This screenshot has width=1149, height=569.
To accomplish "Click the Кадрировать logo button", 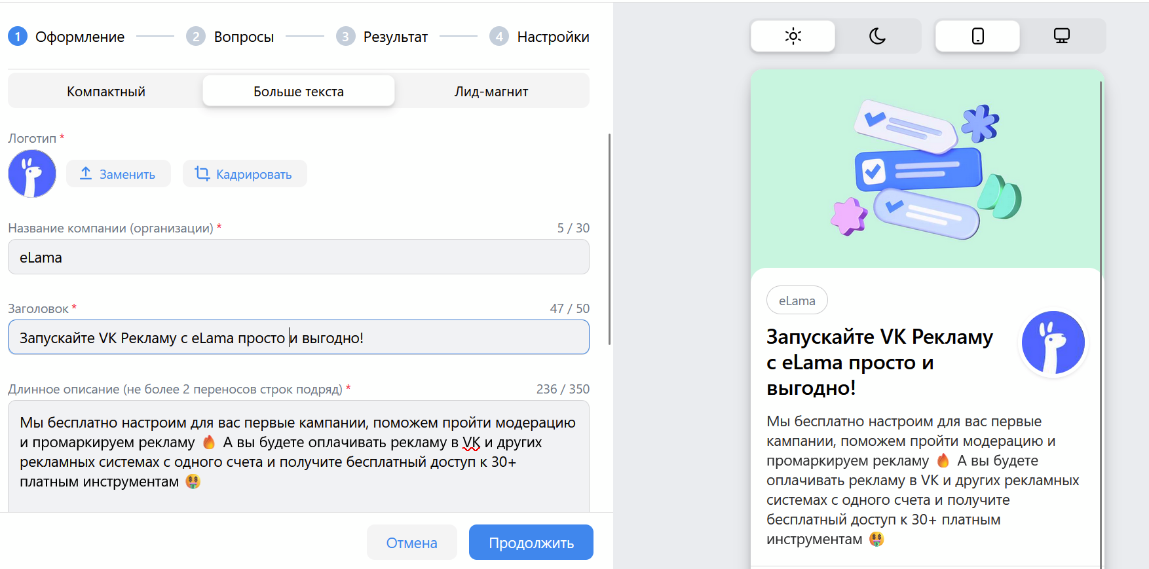I will pos(244,174).
